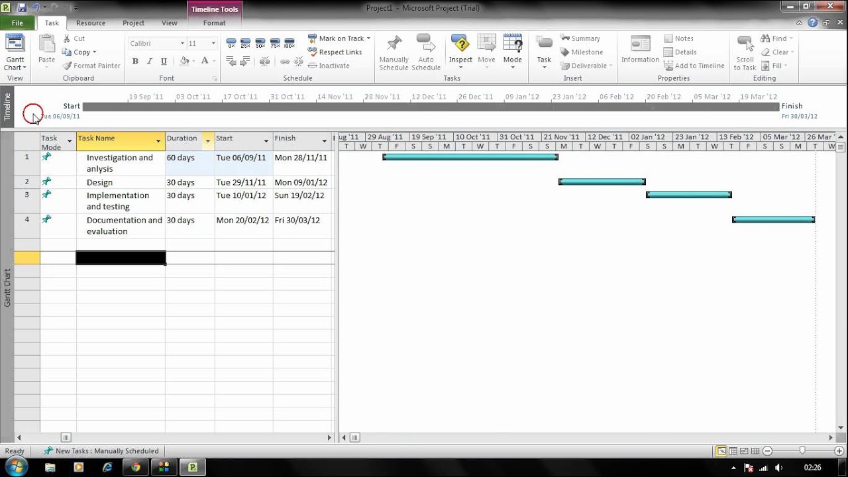Open the font color picker
The image size is (848, 477).
[x=207, y=61]
